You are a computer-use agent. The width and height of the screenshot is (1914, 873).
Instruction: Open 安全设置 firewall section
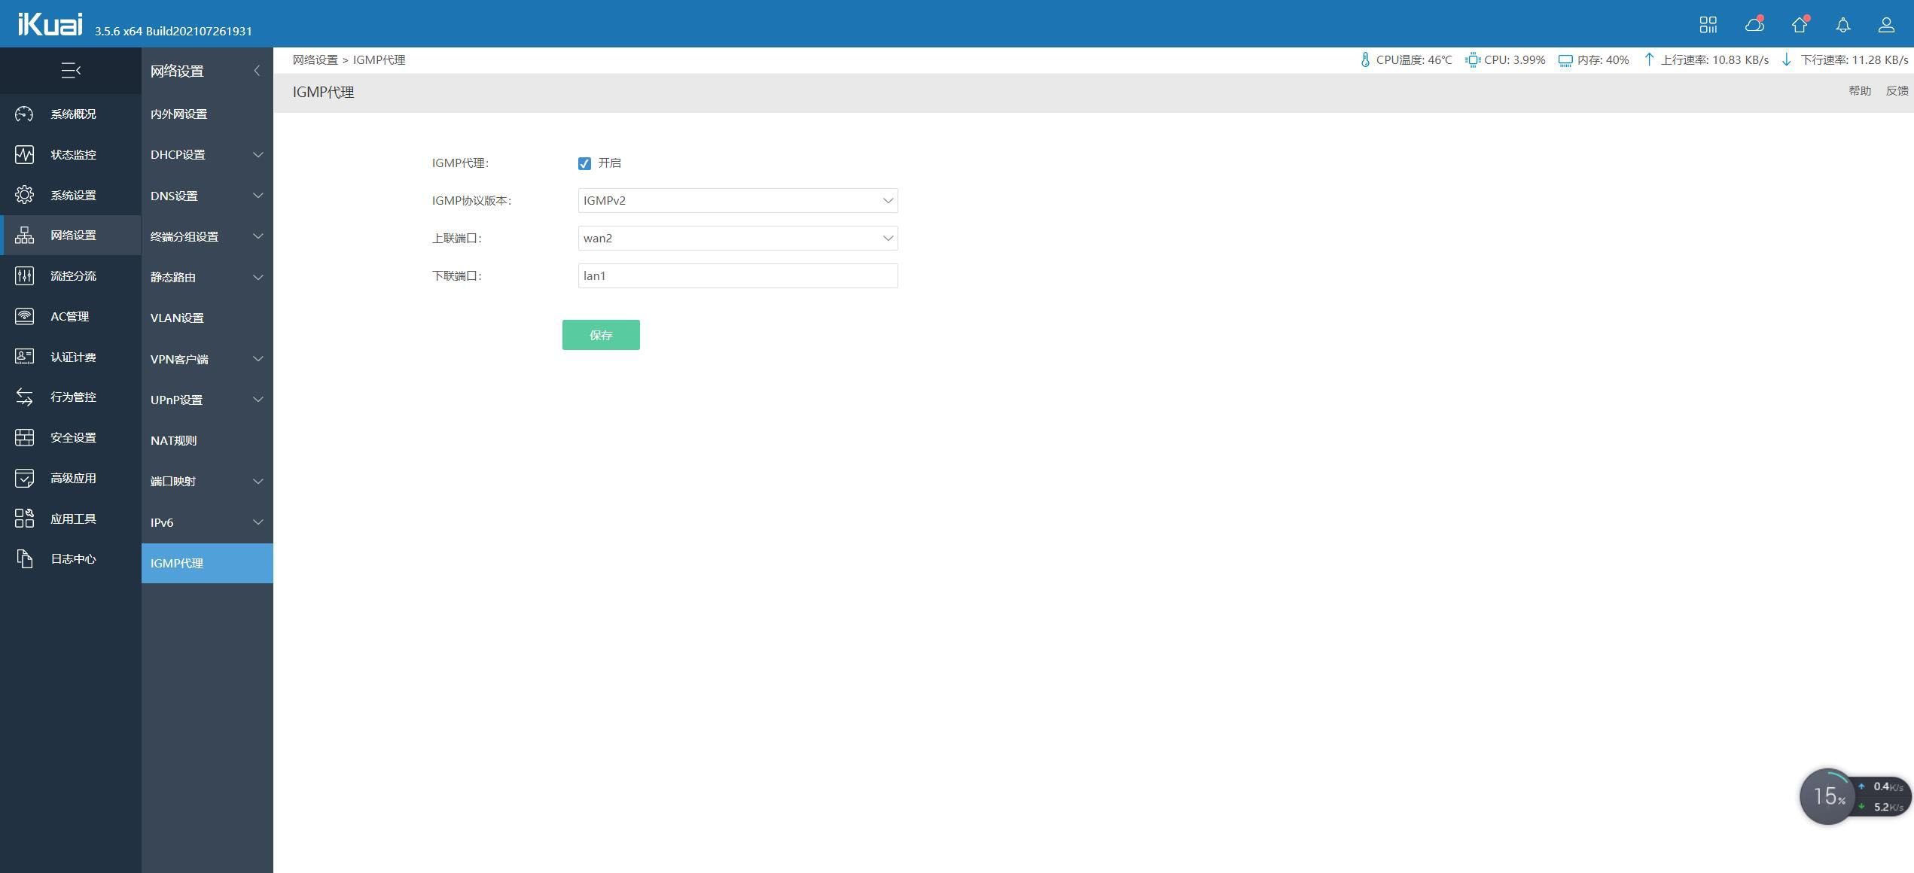tap(72, 437)
